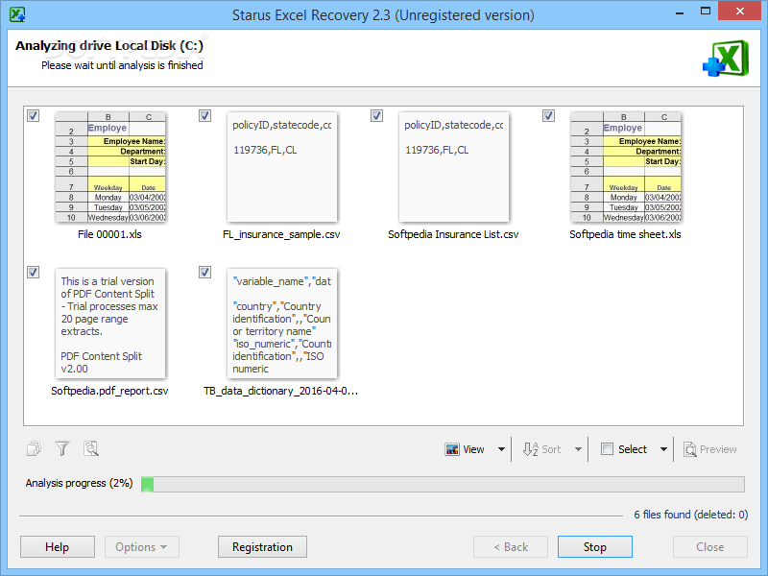Click the Sort A-Z icon

tap(531, 449)
